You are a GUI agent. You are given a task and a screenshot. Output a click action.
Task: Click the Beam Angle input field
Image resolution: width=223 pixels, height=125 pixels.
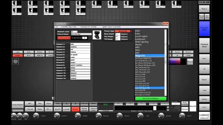[118, 34]
